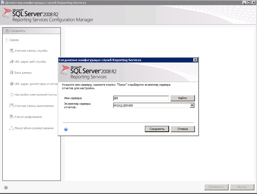This screenshot has width=257, height=194.
Task: Select the MSSQLSERVER instance combo box
Action: pyautogui.click(x=151, y=106)
